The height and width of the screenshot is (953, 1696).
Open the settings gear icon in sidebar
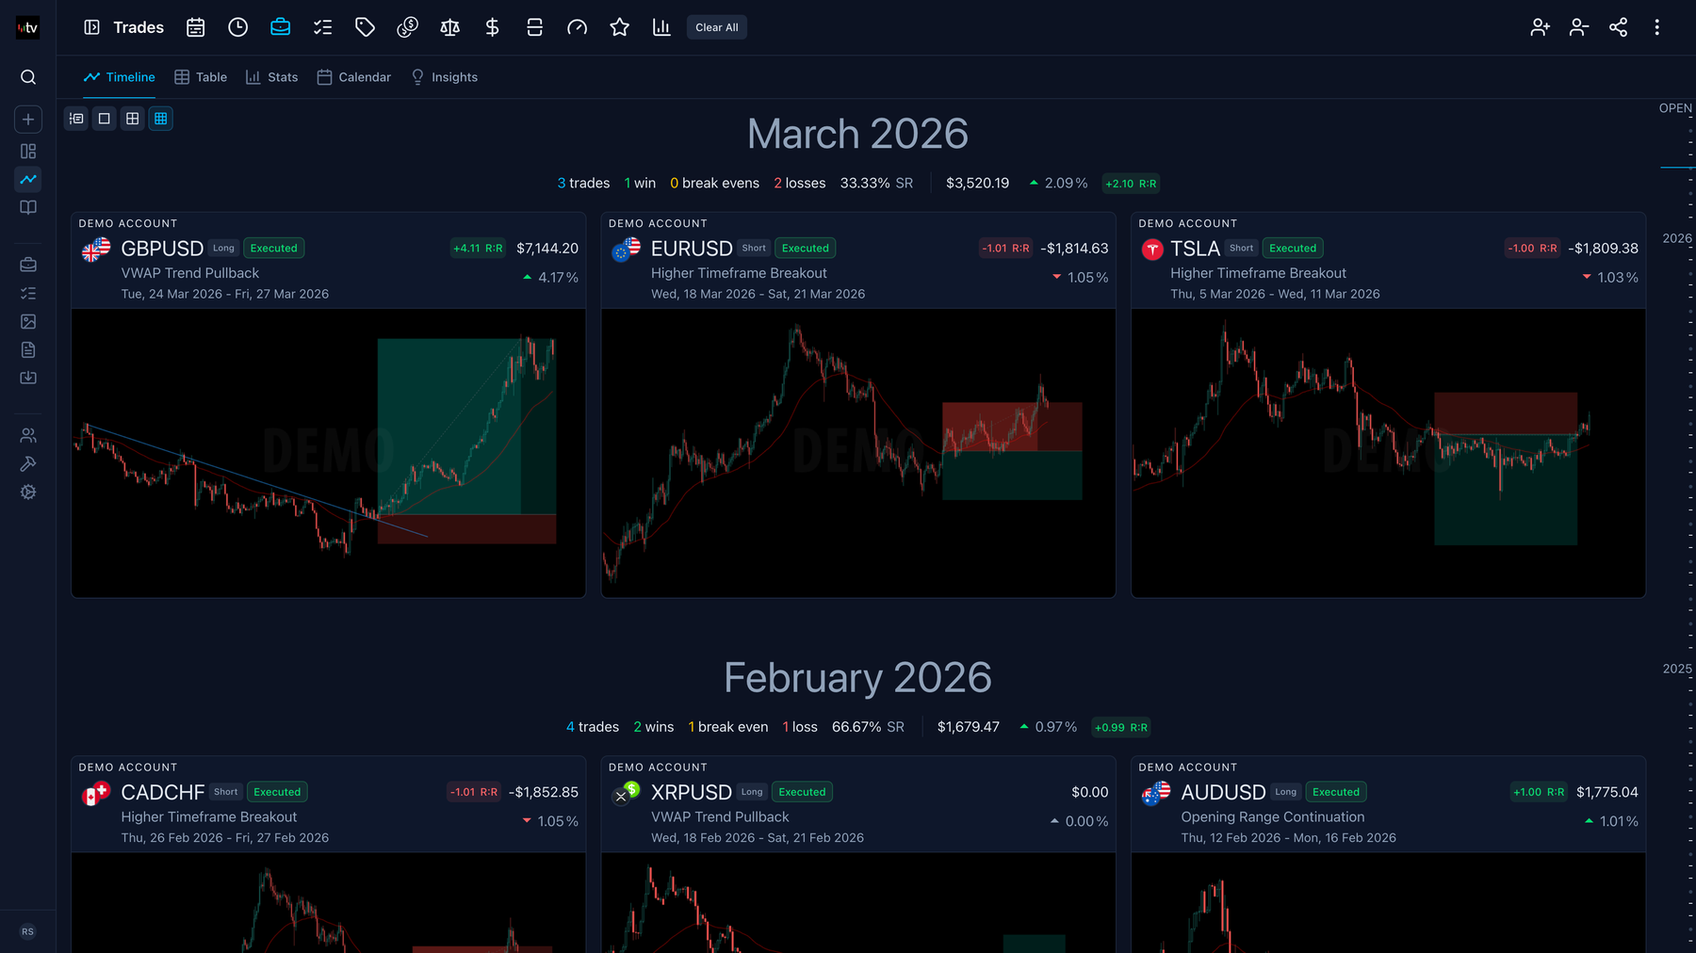coord(28,492)
